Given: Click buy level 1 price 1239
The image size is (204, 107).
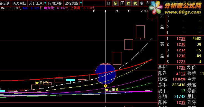Looking at the screenshot, I should 181,38.
